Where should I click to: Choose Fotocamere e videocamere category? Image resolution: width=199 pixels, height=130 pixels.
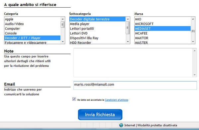coord(33,42)
